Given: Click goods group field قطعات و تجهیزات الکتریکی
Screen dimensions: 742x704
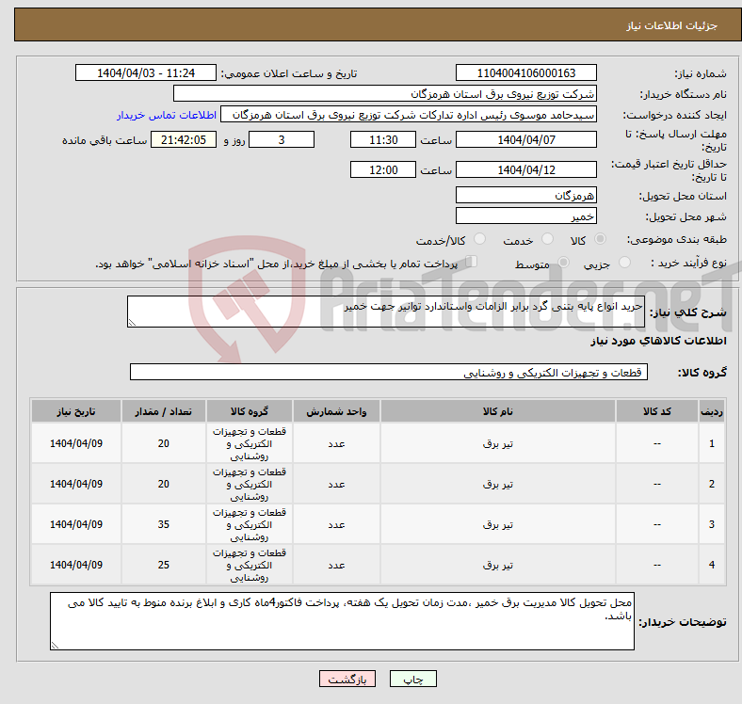Looking at the screenshot, I should click(x=389, y=372).
